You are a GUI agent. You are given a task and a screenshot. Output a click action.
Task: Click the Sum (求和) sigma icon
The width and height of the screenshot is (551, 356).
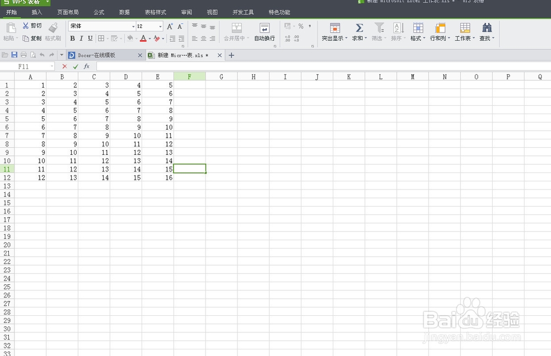(x=359, y=28)
